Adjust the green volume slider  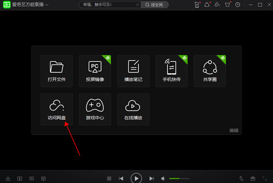(180, 178)
